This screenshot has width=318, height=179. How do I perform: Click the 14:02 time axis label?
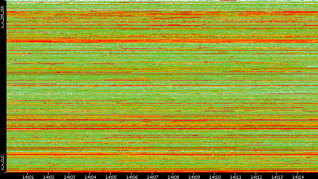pyautogui.click(x=48, y=177)
